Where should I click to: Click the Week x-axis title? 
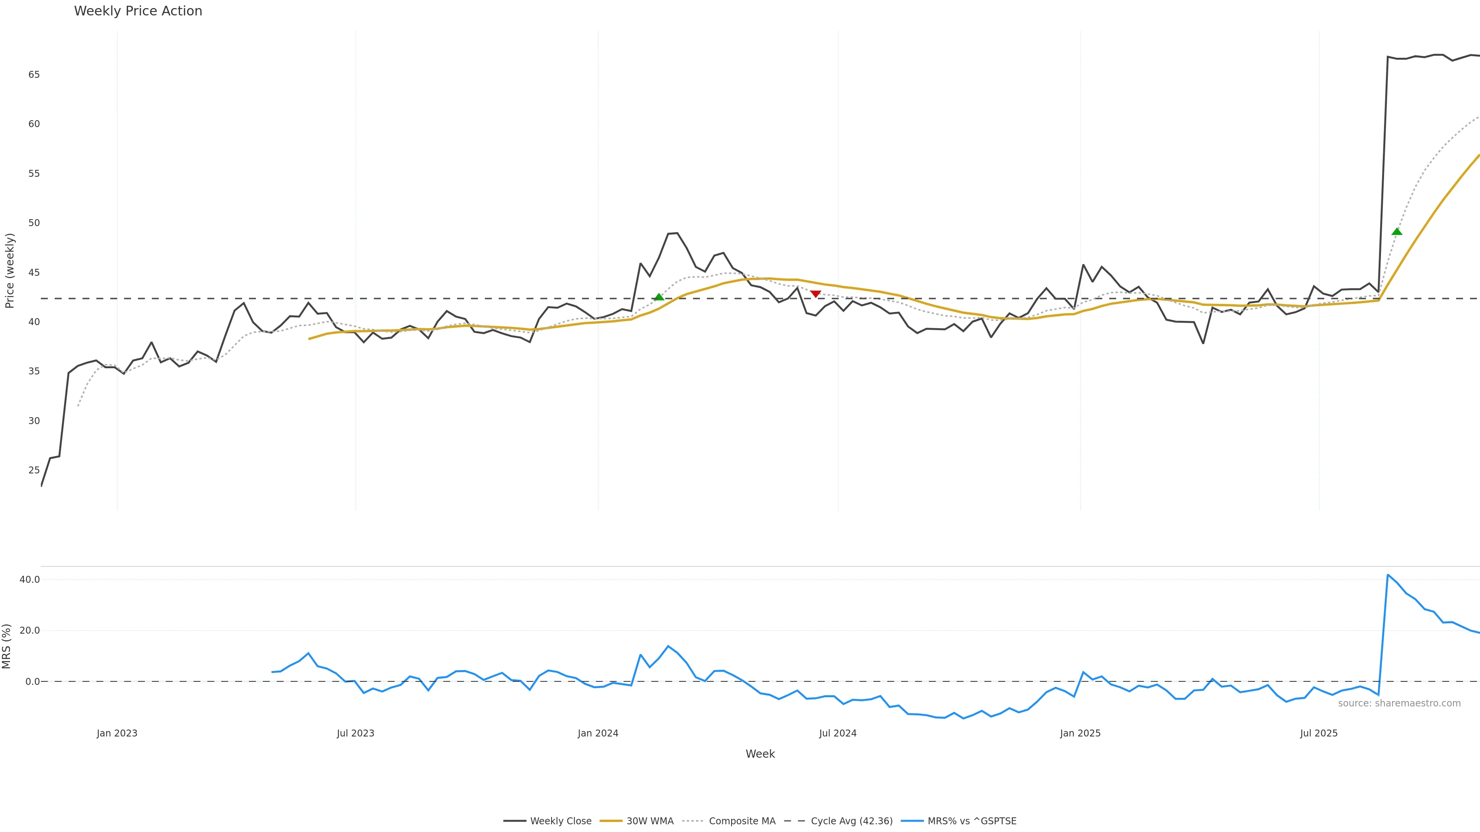760,754
